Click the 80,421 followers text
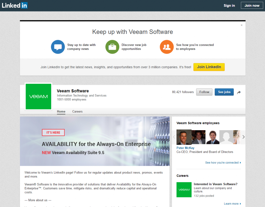The image size is (265, 207). 183,92
